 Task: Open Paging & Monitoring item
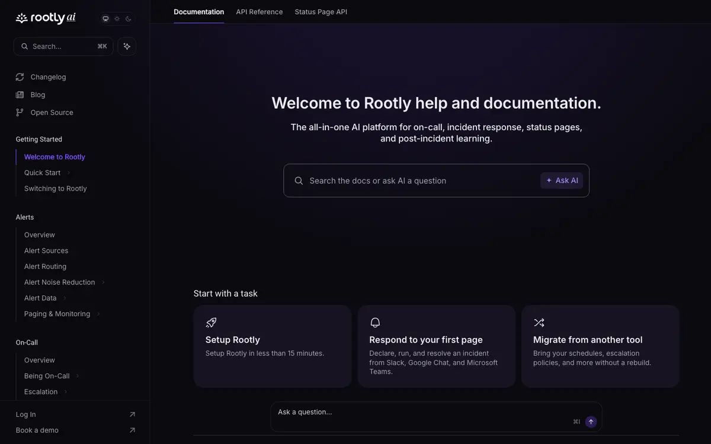(x=57, y=314)
